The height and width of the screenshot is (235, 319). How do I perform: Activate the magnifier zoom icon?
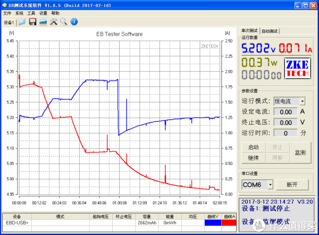[64, 22]
